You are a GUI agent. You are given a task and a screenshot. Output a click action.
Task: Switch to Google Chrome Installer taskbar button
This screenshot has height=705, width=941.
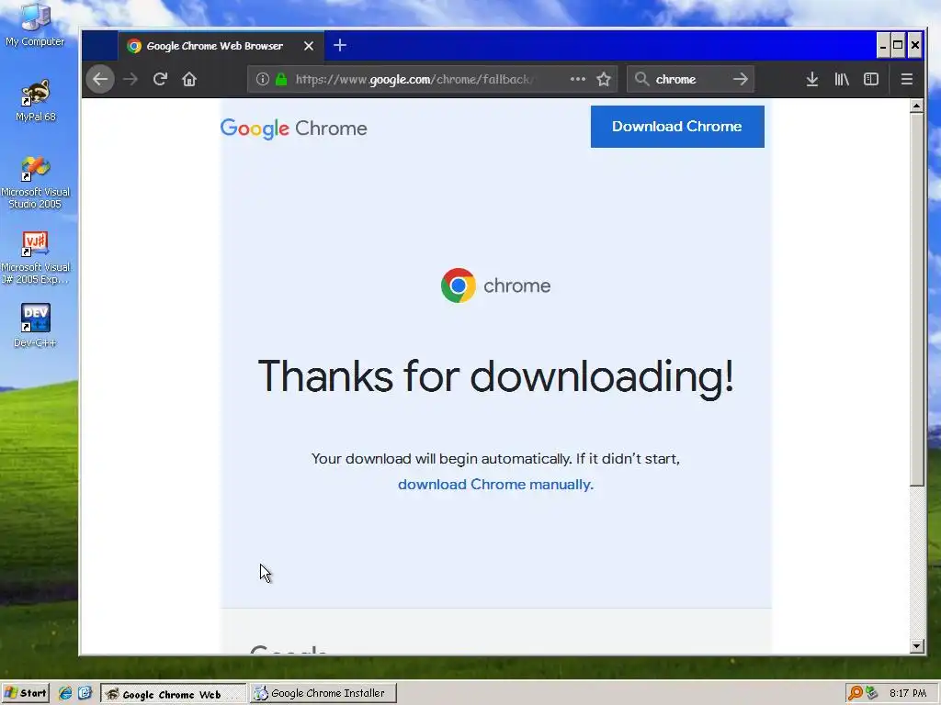pyautogui.click(x=323, y=694)
